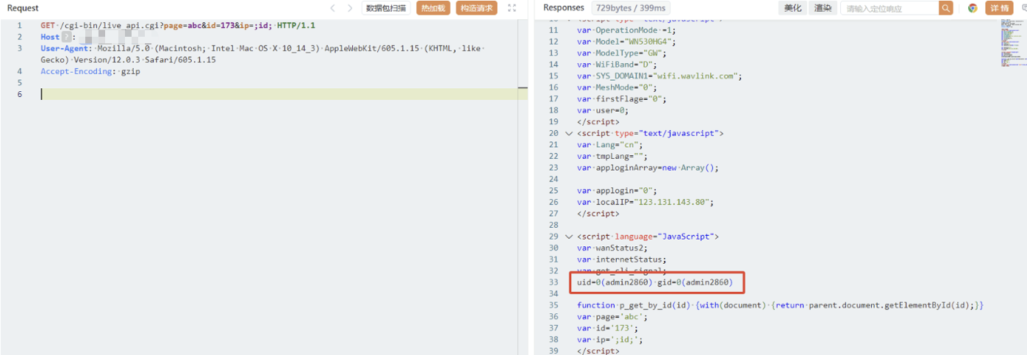The image size is (1027, 355).
Task: Open the response in Chrome browser icon
Action: (973, 8)
